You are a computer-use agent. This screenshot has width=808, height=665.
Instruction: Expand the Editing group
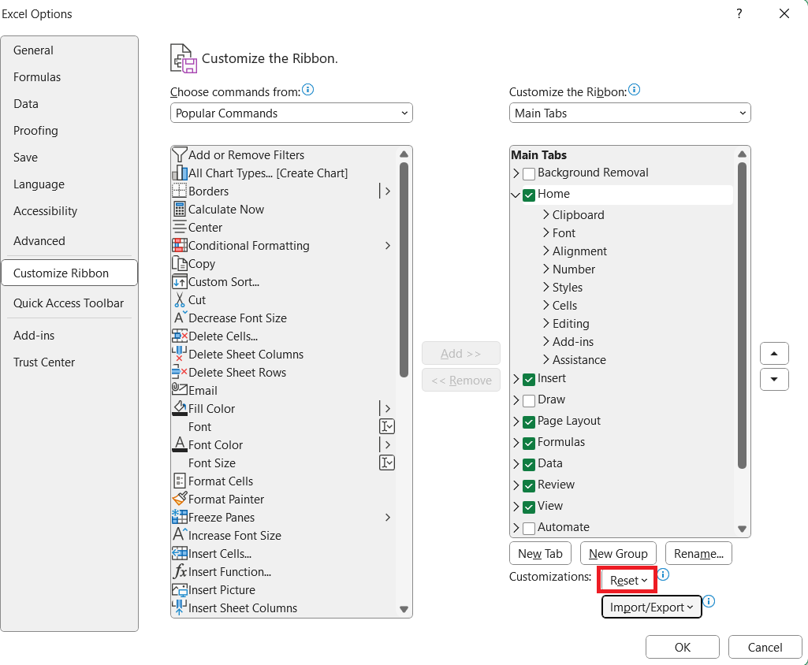click(x=546, y=323)
